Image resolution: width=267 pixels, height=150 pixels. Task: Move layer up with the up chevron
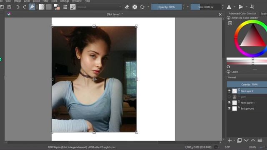253,140
